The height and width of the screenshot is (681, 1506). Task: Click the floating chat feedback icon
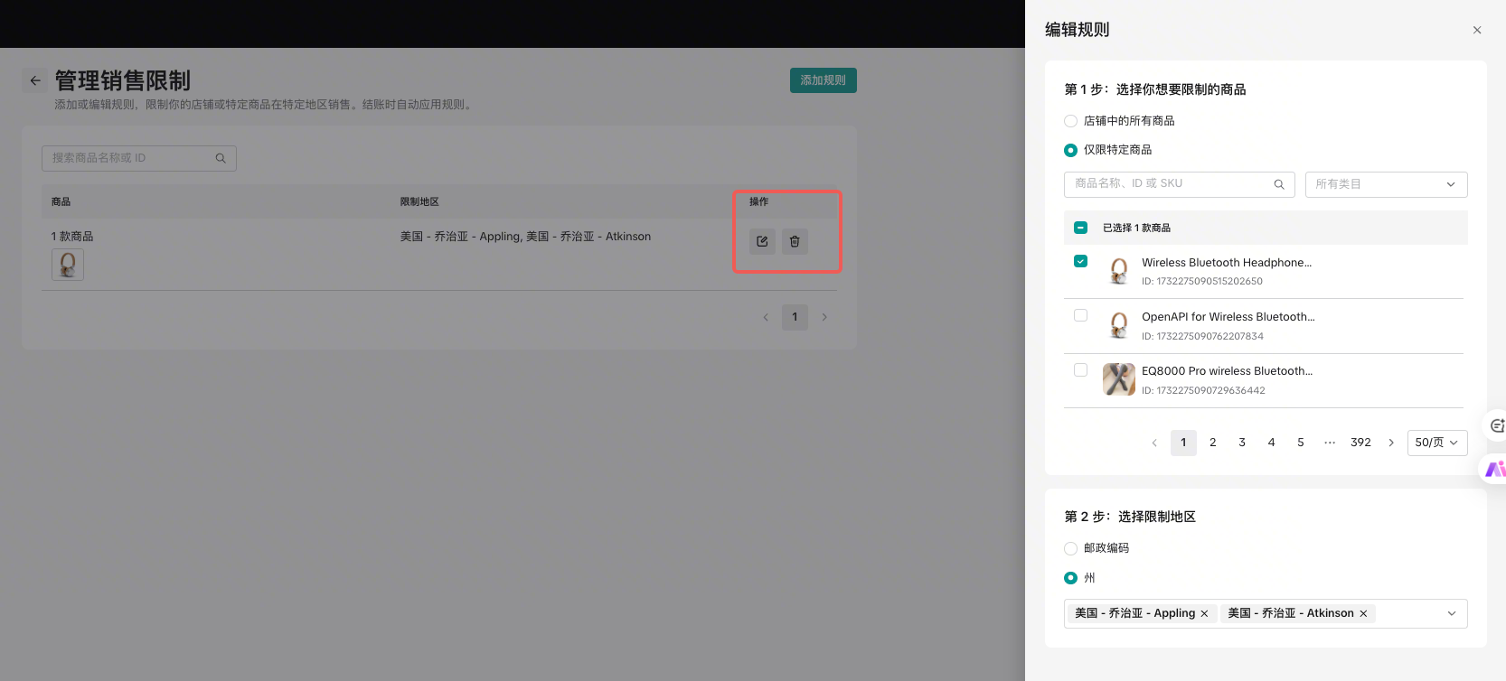1496,424
